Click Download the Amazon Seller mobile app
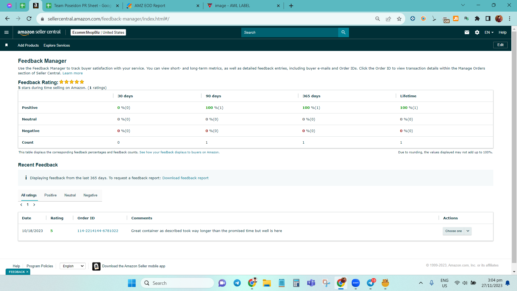 (134, 266)
